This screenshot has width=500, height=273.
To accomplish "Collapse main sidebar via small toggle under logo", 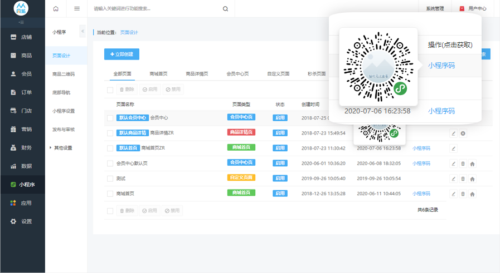I will coord(21,22).
